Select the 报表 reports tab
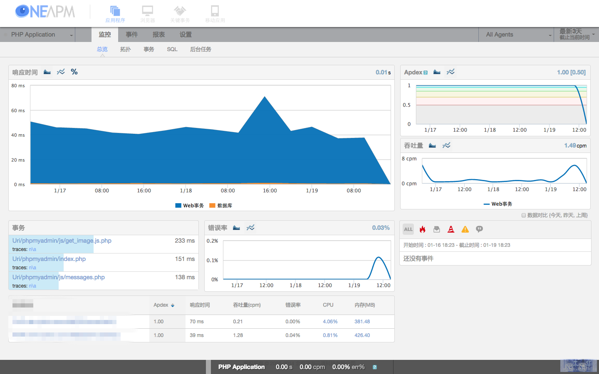 pos(159,35)
